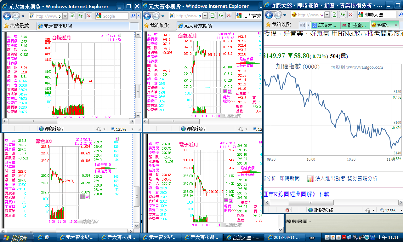The height and width of the screenshot is (242, 403).
Task: Click popup blocker icon in 台股大盤 status bar
Action: pyautogui.click(x=288, y=210)
